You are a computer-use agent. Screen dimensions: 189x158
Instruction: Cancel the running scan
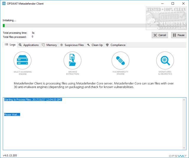[x=160, y=35]
